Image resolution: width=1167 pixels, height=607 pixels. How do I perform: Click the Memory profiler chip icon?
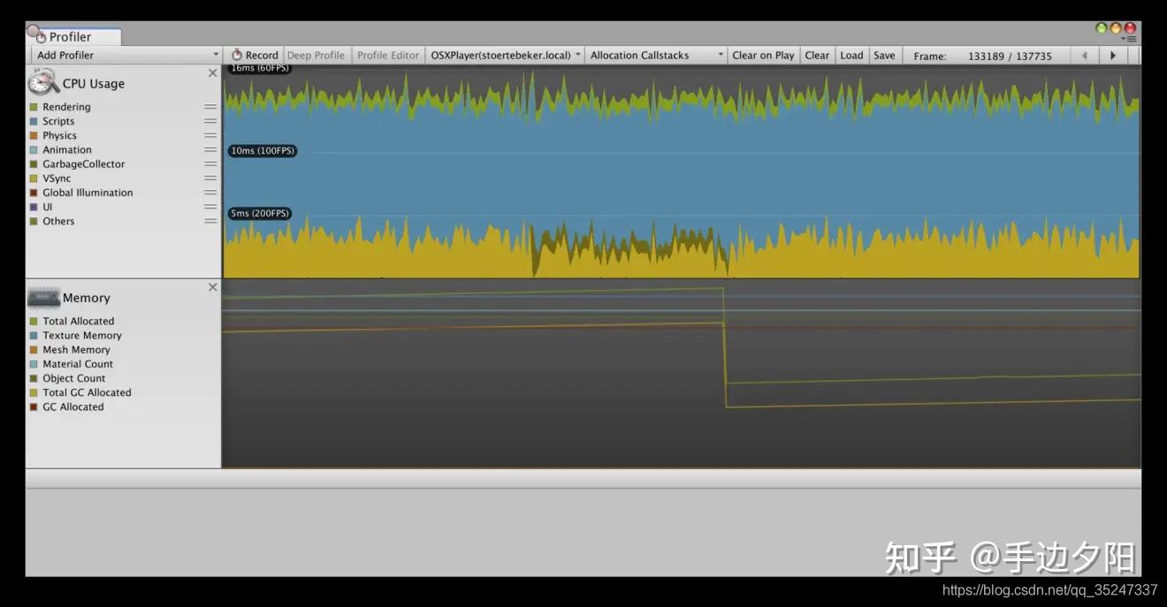pyautogui.click(x=43, y=298)
